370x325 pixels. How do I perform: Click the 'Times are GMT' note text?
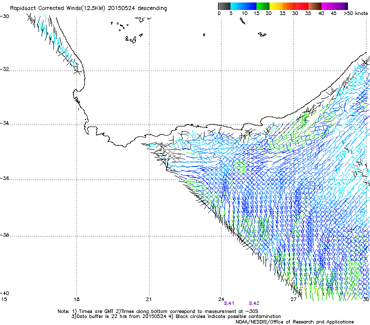[96, 311]
